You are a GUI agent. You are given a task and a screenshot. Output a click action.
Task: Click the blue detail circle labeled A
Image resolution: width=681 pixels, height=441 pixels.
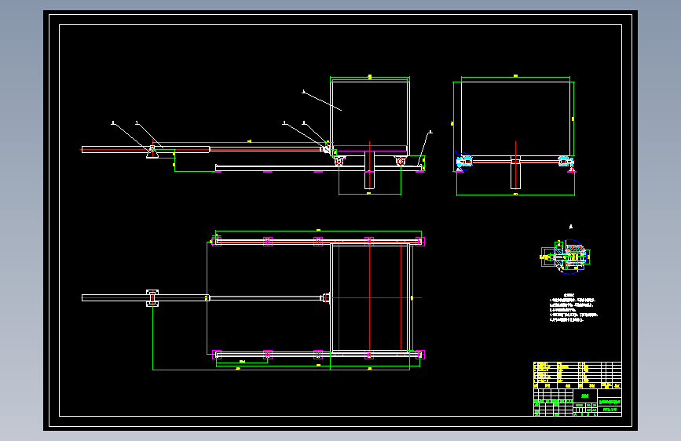coord(570,257)
